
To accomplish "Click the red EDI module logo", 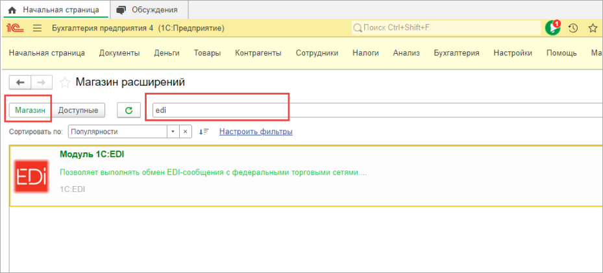I will click(x=31, y=177).
